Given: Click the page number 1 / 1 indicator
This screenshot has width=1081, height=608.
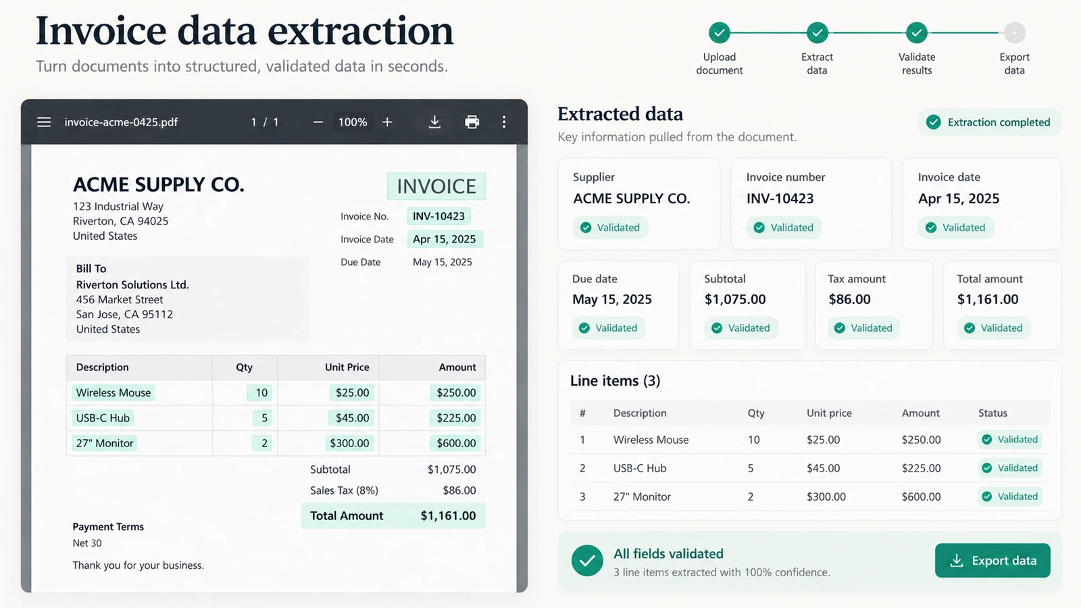Looking at the screenshot, I should tap(265, 122).
